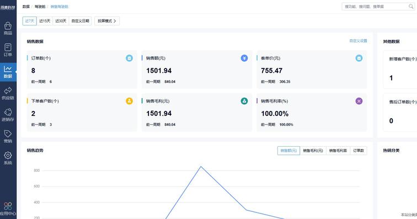Show 销售毛利(元) trend tab
Image resolution: width=417 pixels, height=219 pixels.
tap(313, 151)
